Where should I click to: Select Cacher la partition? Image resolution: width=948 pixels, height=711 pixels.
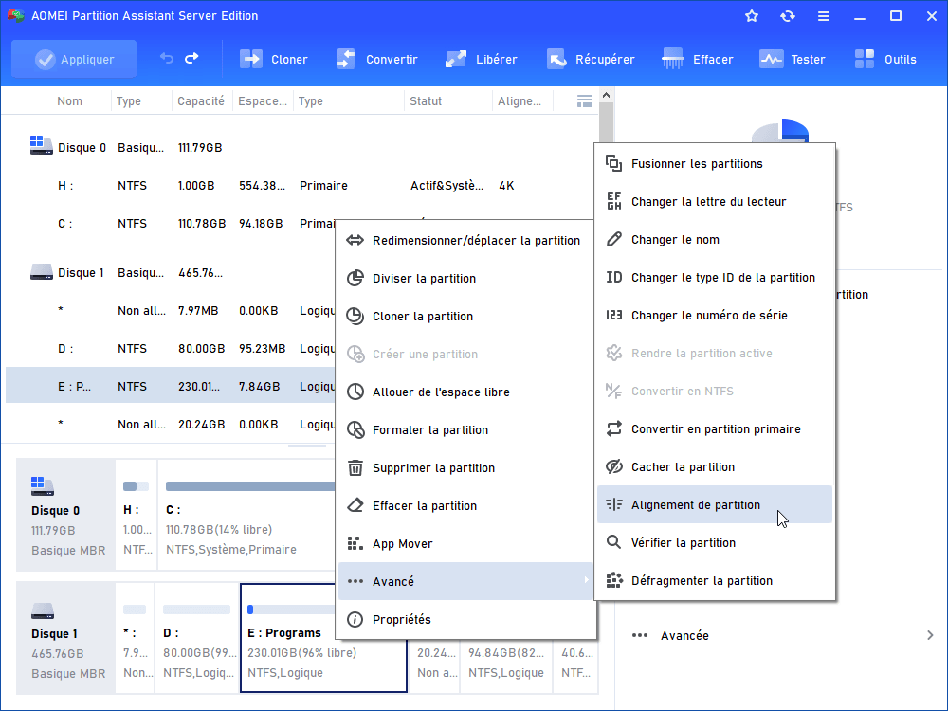[x=715, y=466]
